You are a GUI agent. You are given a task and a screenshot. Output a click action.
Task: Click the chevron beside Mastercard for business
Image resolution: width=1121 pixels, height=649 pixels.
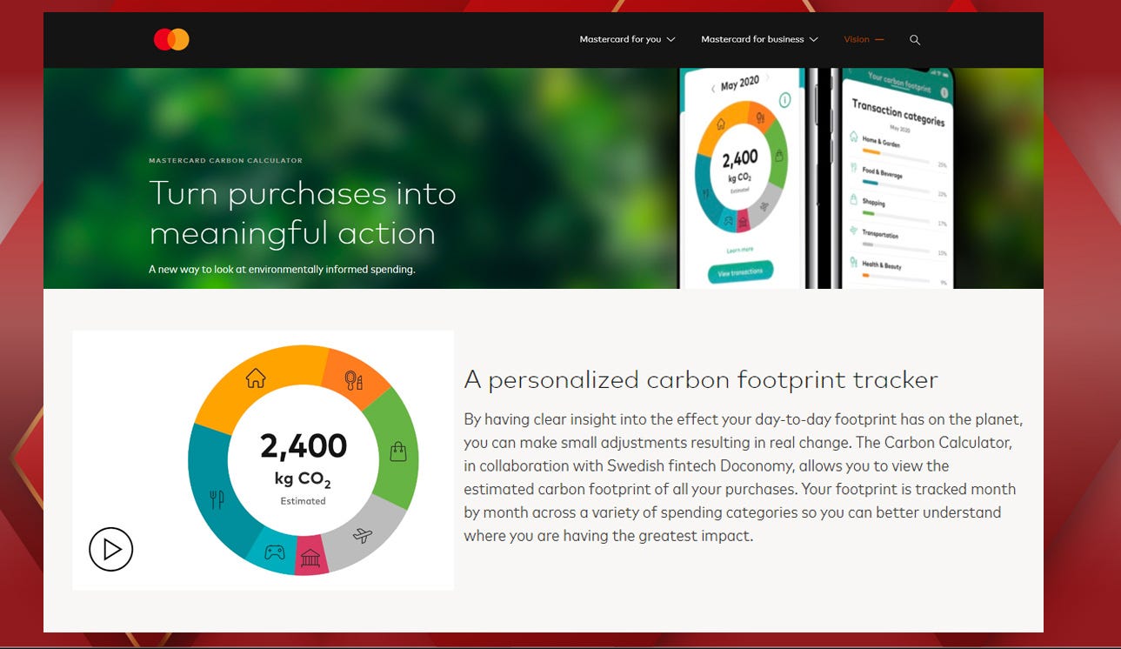[x=813, y=40]
